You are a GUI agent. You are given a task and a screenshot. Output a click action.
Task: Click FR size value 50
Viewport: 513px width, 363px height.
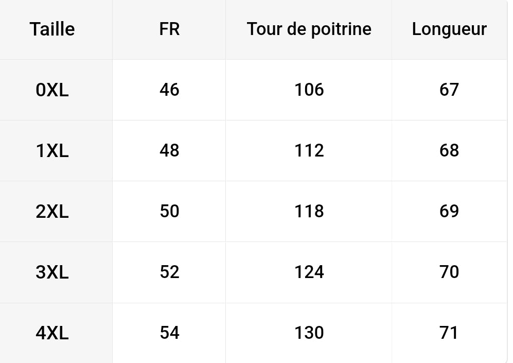(169, 211)
